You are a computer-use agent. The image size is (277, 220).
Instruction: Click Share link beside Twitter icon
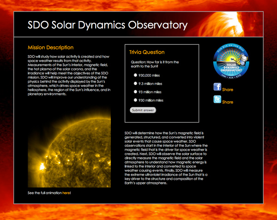tap(228, 102)
